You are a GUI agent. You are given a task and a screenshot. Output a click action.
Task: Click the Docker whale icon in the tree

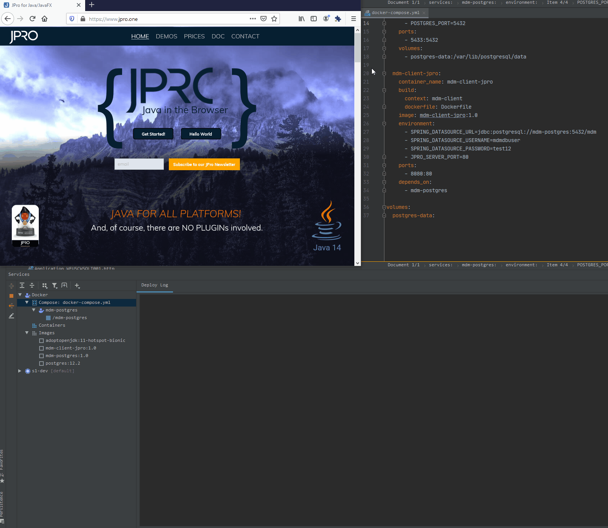tap(28, 295)
